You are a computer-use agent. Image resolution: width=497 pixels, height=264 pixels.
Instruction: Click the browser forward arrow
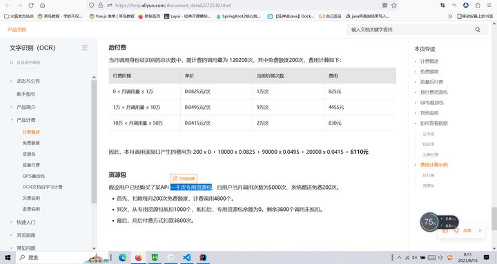point(19,6)
